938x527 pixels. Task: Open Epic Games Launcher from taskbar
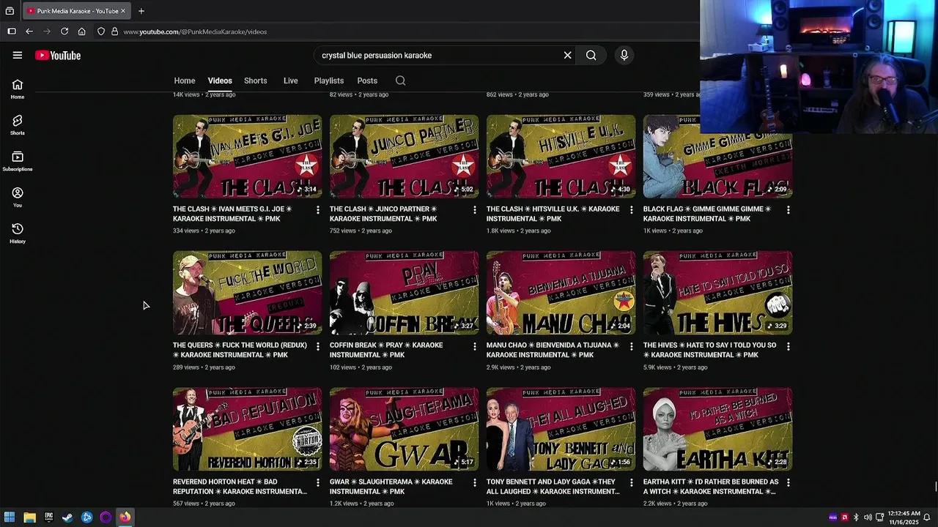[x=48, y=517]
